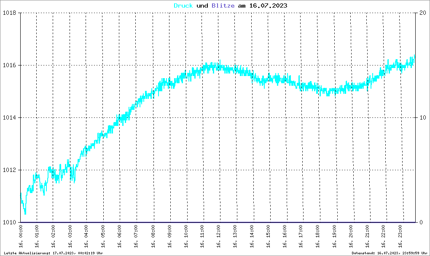Click the right axis value 10

click(423, 117)
